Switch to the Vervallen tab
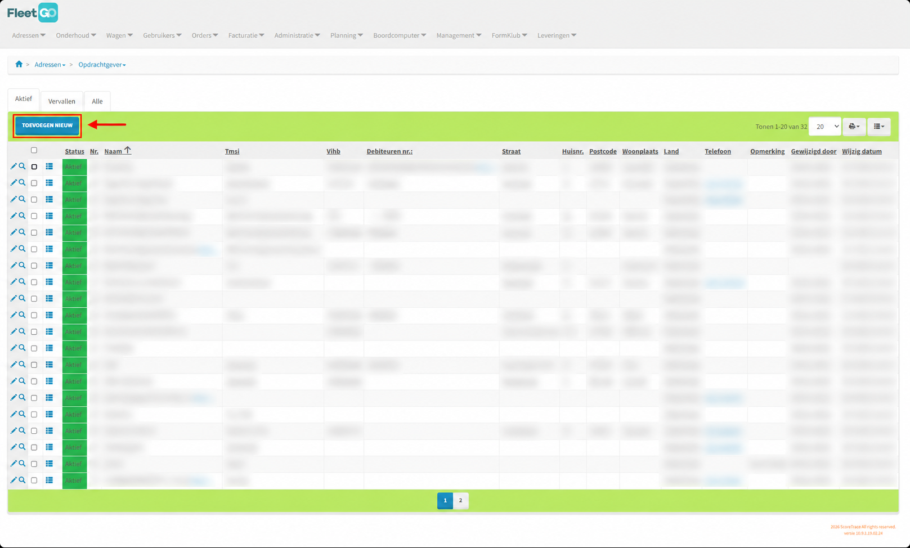The image size is (910, 548). [62, 101]
